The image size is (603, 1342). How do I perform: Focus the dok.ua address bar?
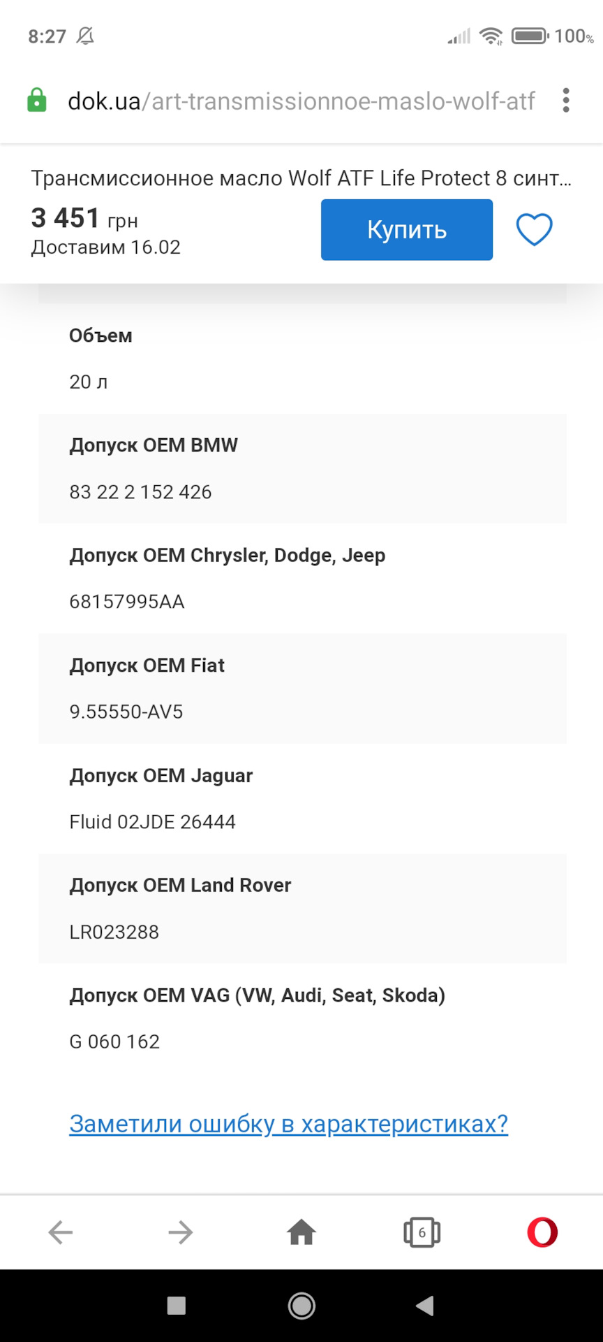coord(301,101)
